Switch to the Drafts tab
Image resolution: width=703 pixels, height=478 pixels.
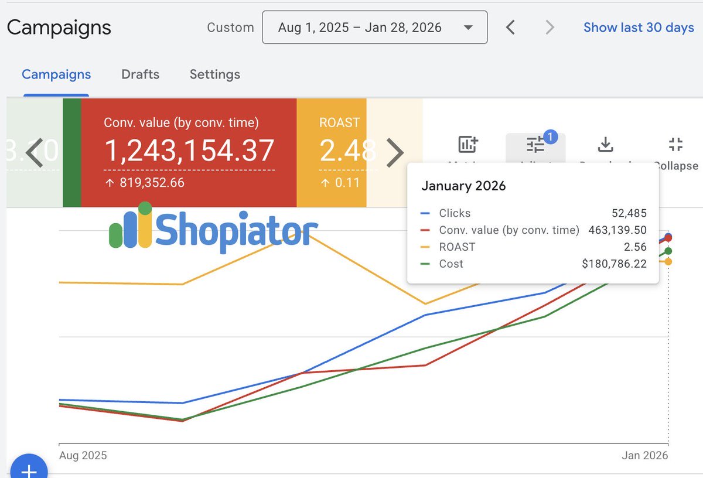pos(140,74)
